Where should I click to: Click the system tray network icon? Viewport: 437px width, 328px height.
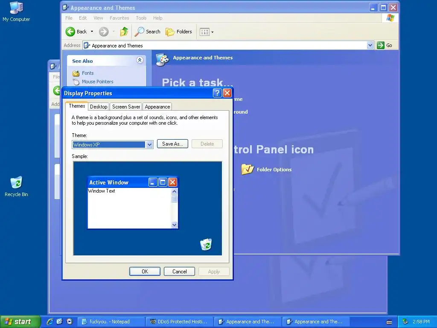pyautogui.click(x=405, y=322)
